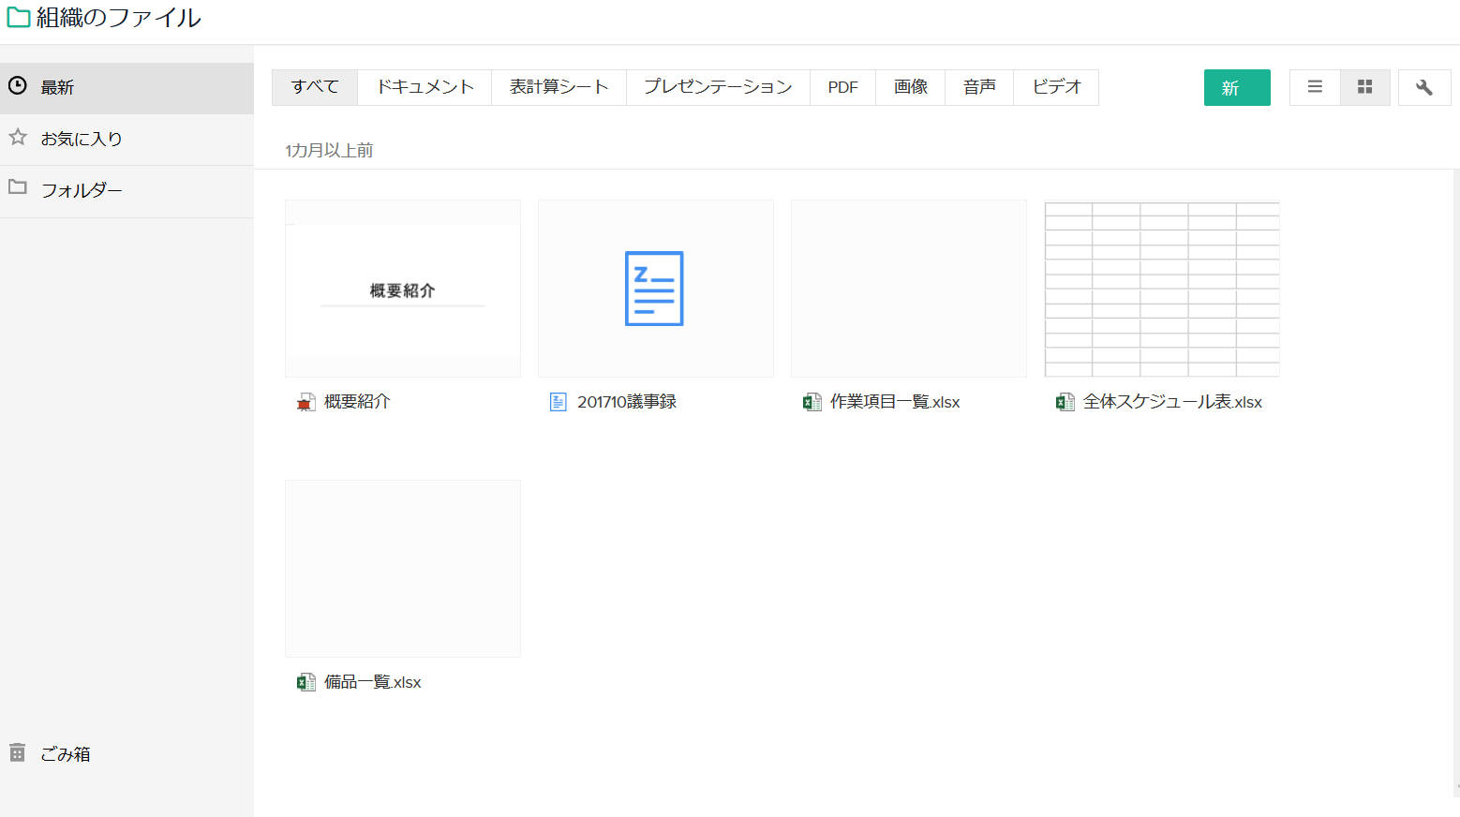Open the wrench settings tool
Viewport: 1460px width, 817px height.
1423,87
